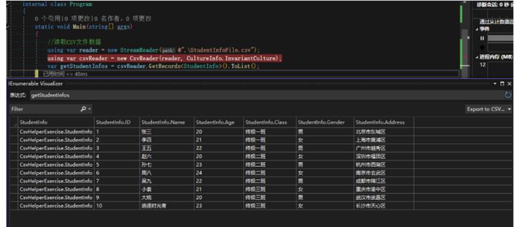Click the 诊断会话 header in diagnostics
Image resolution: width=514 pixels, height=227 pixels.
click(x=495, y=4)
